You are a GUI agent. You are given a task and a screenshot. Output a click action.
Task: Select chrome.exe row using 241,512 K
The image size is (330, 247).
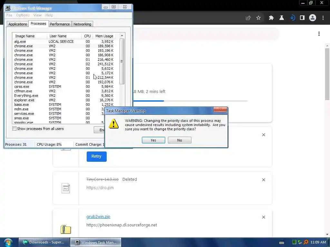[64, 64]
